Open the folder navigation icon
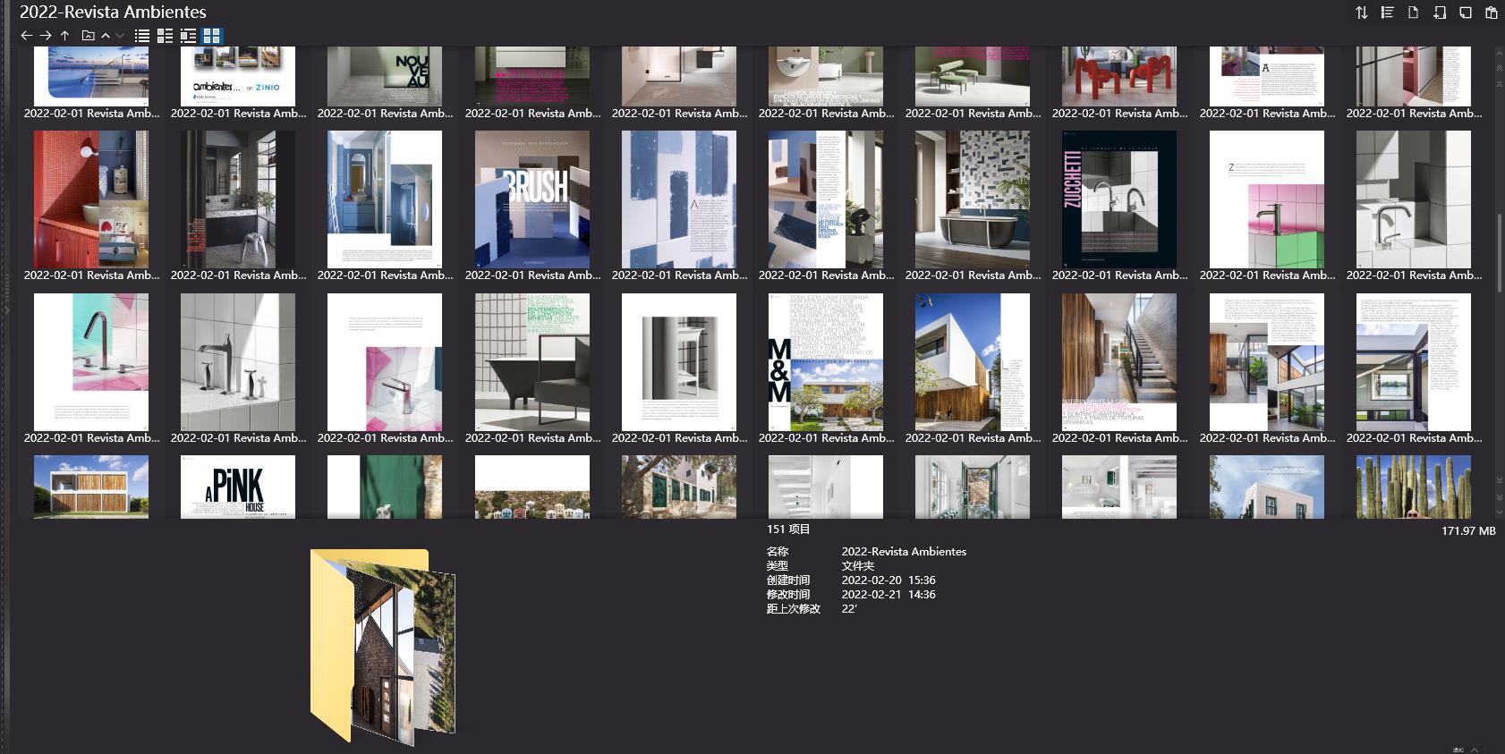The height and width of the screenshot is (754, 1505). (88, 36)
